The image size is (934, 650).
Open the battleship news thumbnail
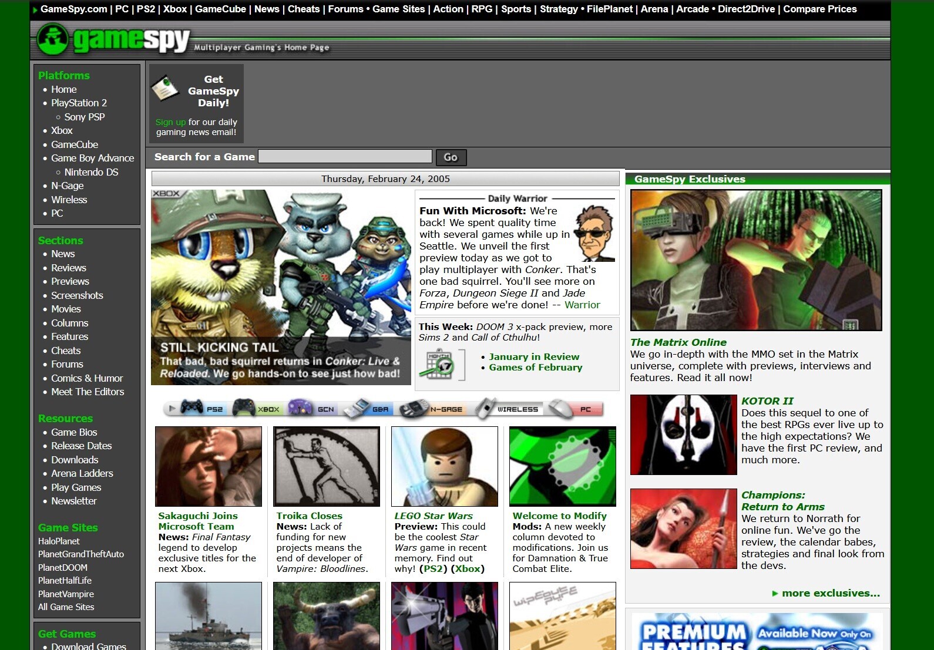coord(209,616)
